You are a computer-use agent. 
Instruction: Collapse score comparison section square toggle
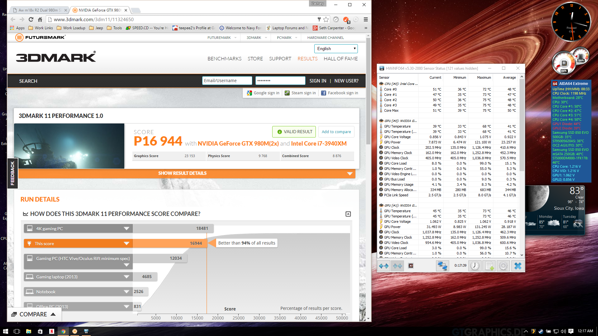(348, 214)
